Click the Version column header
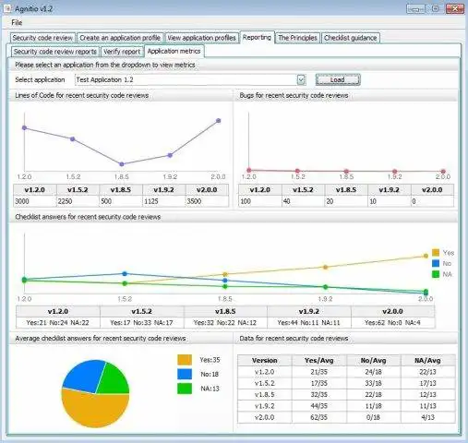Viewport: 468px width, 443px height. [265, 360]
